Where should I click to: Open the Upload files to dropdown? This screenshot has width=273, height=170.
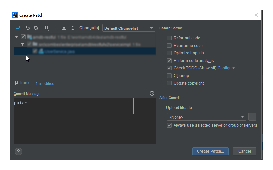coord(206,117)
